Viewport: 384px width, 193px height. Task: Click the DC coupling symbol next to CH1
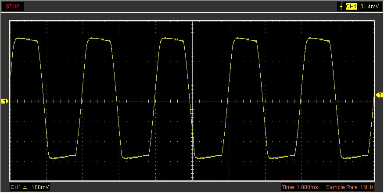(25, 187)
